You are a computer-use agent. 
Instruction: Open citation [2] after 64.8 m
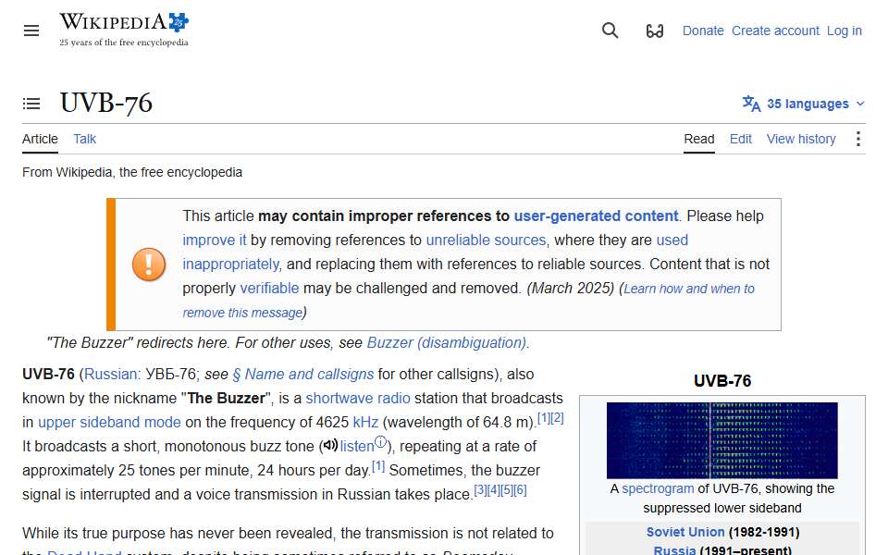[x=557, y=418]
